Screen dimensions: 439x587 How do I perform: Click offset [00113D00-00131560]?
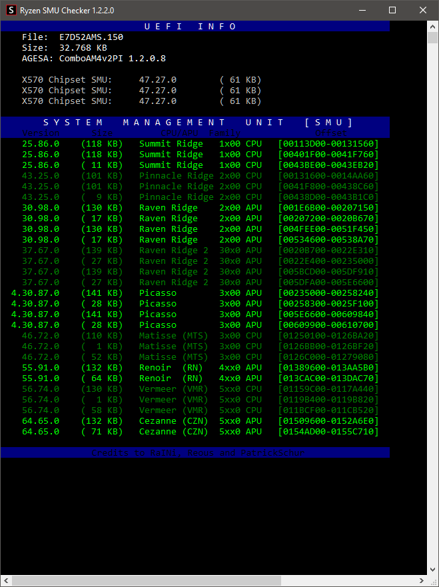pyautogui.click(x=328, y=144)
